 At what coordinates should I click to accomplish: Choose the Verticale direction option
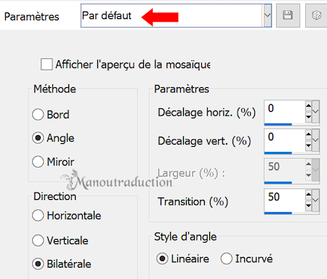click(38, 240)
